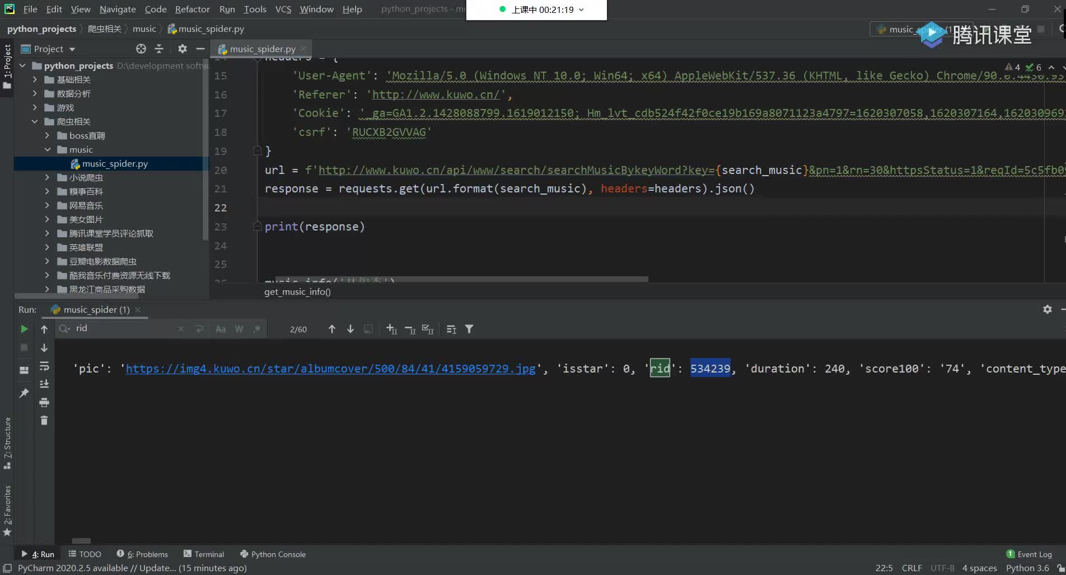1066x575 pixels.
Task: Toggle Match Case (Aa) in search bar
Action: 221,329
